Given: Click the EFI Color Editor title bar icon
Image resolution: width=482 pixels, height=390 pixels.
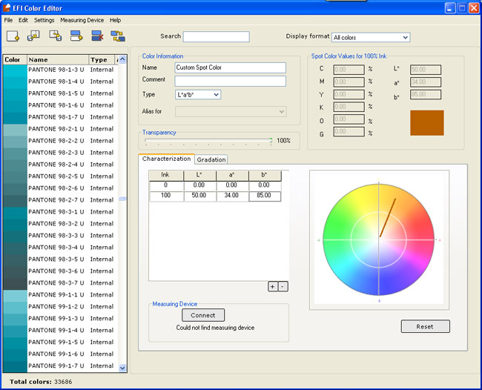Looking at the screenshot, I should click(x=7, y=7).
